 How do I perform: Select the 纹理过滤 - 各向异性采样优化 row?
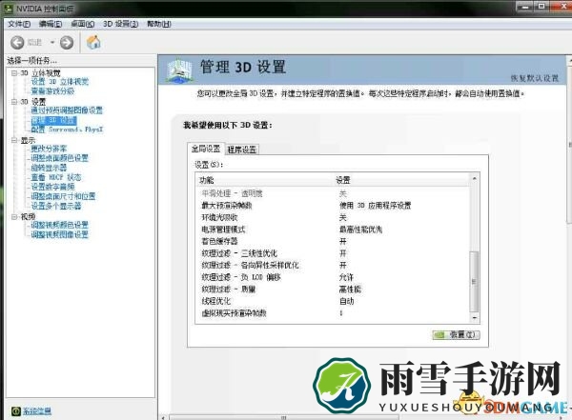[x=333, y=266]
